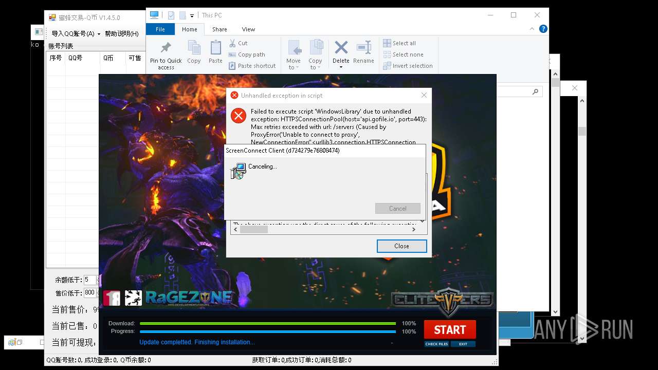Screen dimensions: 658x370
Task: Collapse the Explorer ribbon with the chevron
Action: tap(533, 29)
